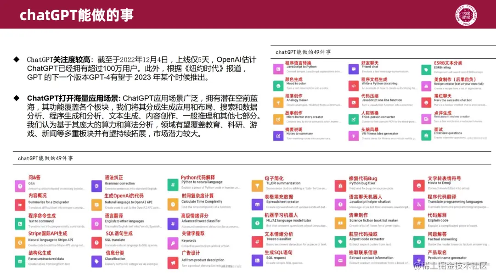The image size is (496, 279).
Task: Click the green Airport code extractor icon
Action: [340, 242]
